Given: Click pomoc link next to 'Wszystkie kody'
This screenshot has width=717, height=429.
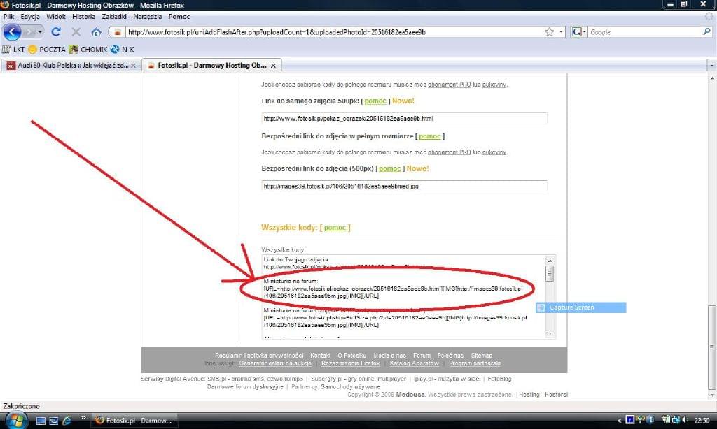Looking at the screenshot, I should coord(335,227).
